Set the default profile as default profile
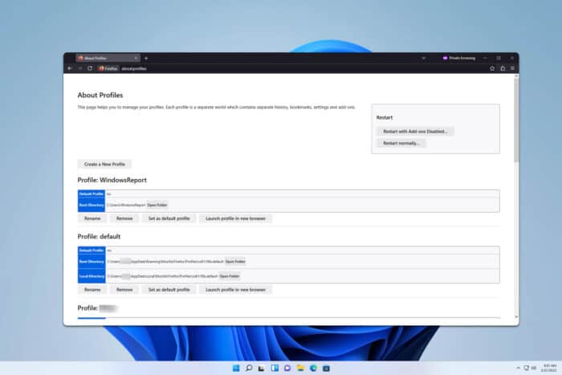The height and width of the screenshot is (375, 562). [169, 289]
